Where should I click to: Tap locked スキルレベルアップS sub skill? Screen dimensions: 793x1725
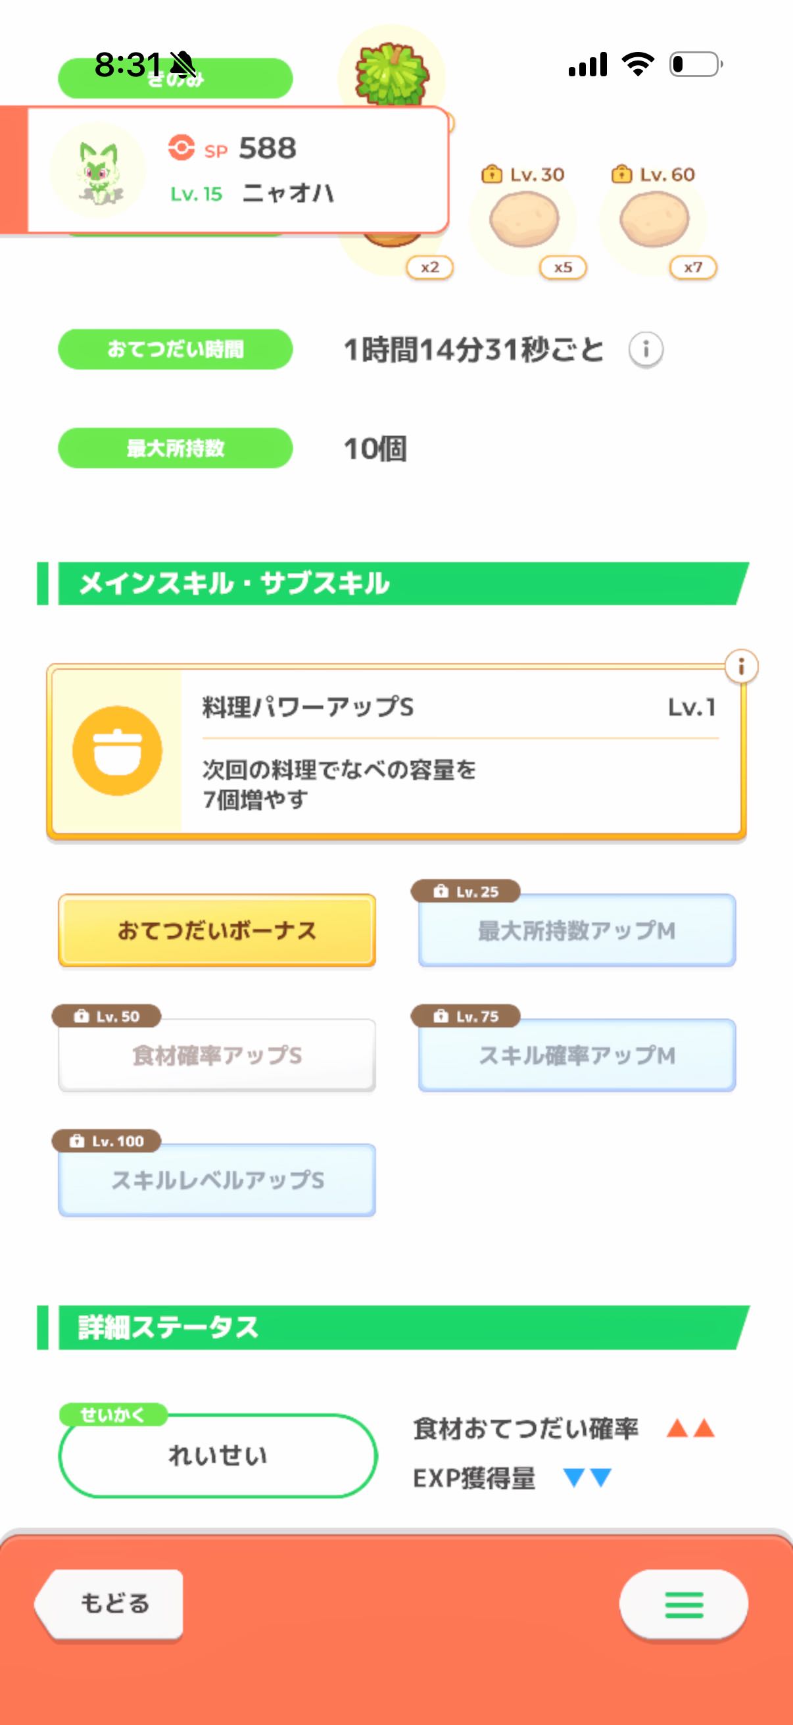click(x=217, y=1180)
